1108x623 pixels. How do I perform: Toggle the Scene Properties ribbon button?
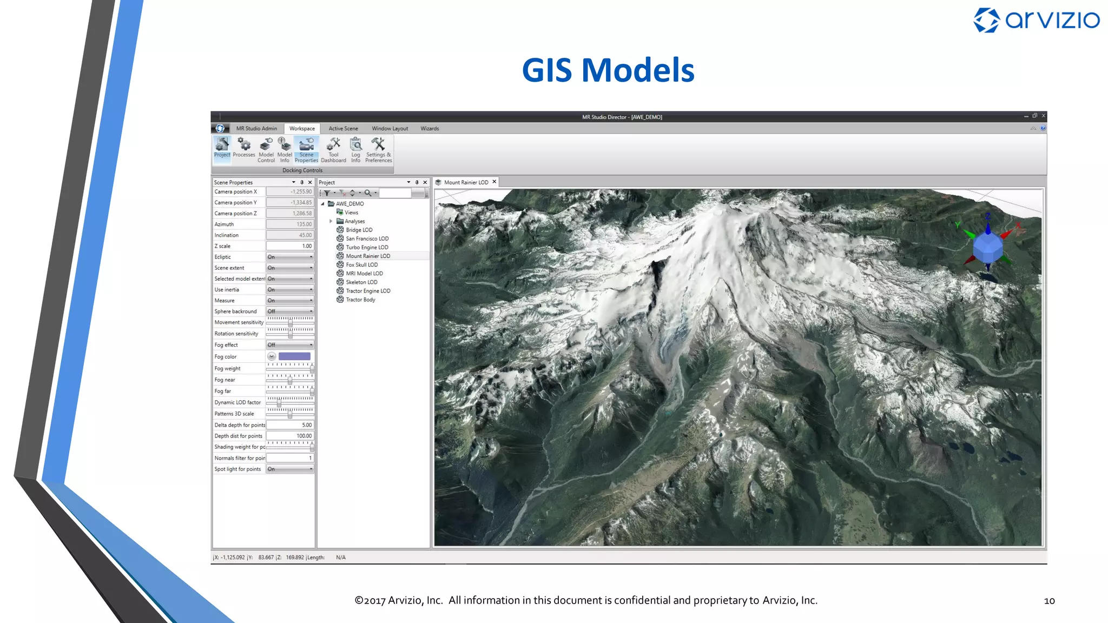306,149
